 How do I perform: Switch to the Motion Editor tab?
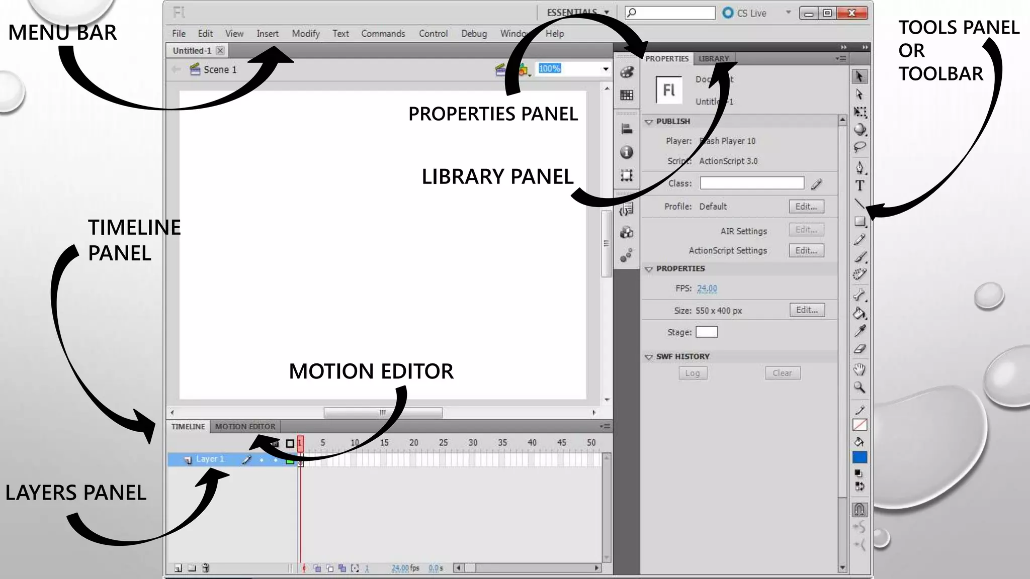tap(245, 427)
